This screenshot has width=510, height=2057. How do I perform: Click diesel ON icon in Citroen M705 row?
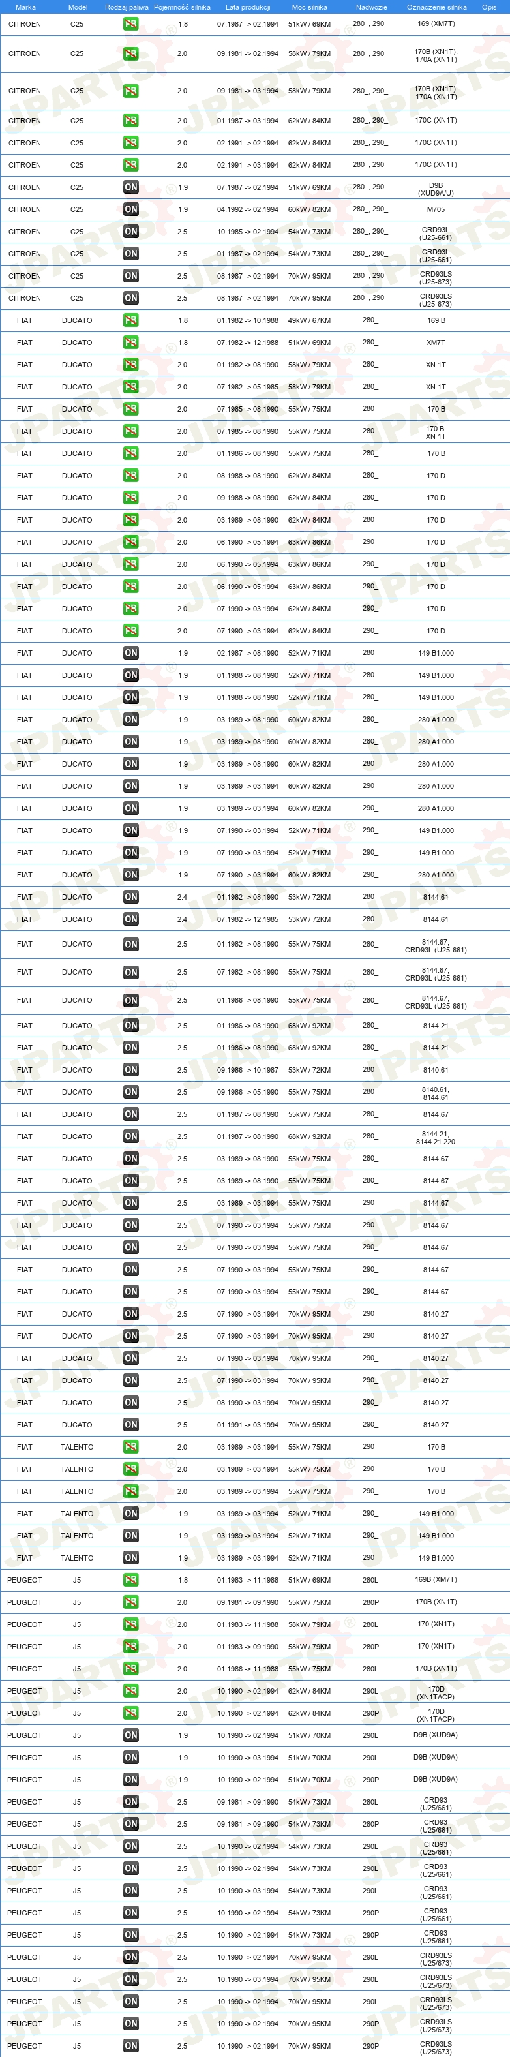[131, 209]
